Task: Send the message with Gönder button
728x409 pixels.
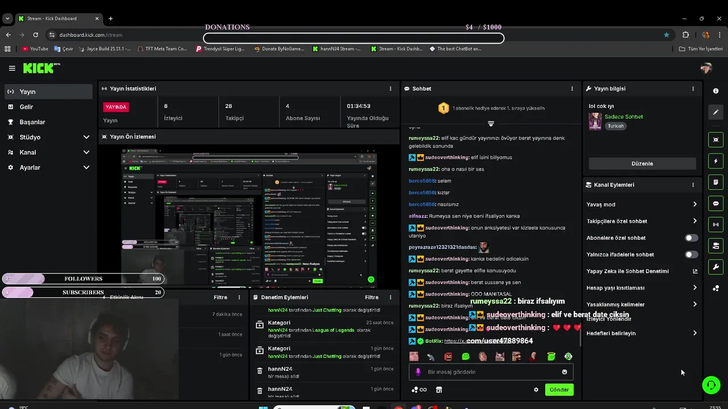Action: coord(559,390)
